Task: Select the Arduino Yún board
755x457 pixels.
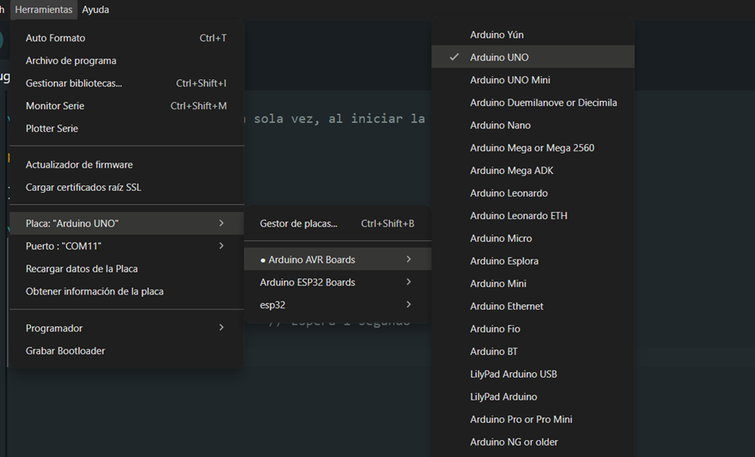Action: pyautogui.click(x=532, y=35)
